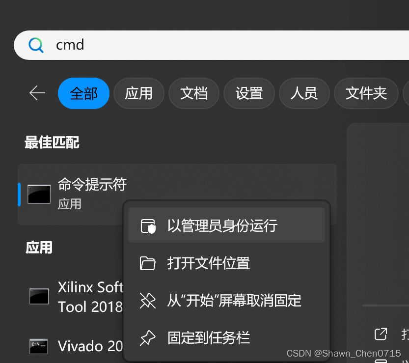Switch to the 设置 filter tab

tap(249, 93)
